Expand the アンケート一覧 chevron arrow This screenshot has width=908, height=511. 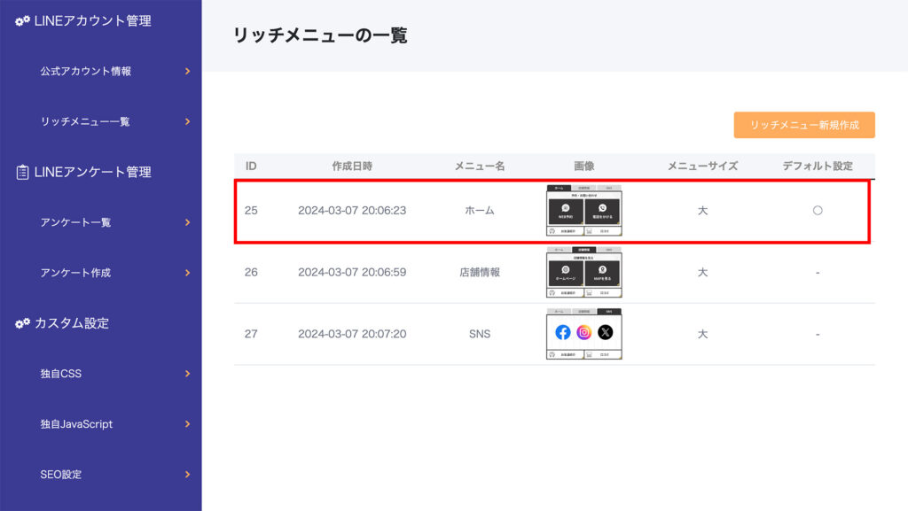(x=187, y=222)
